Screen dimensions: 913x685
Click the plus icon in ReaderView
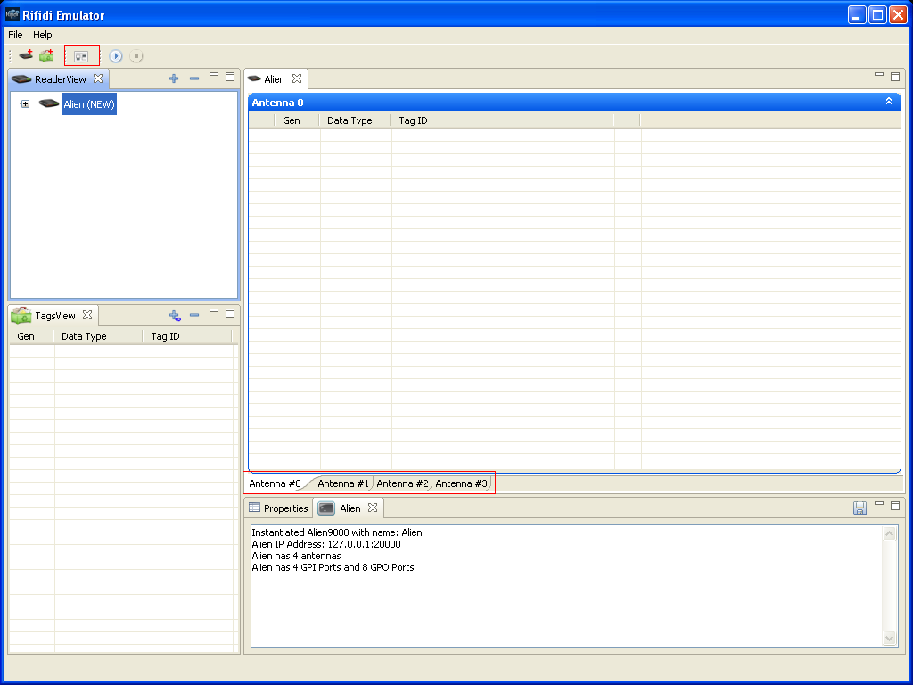click(x=174, y=78)
